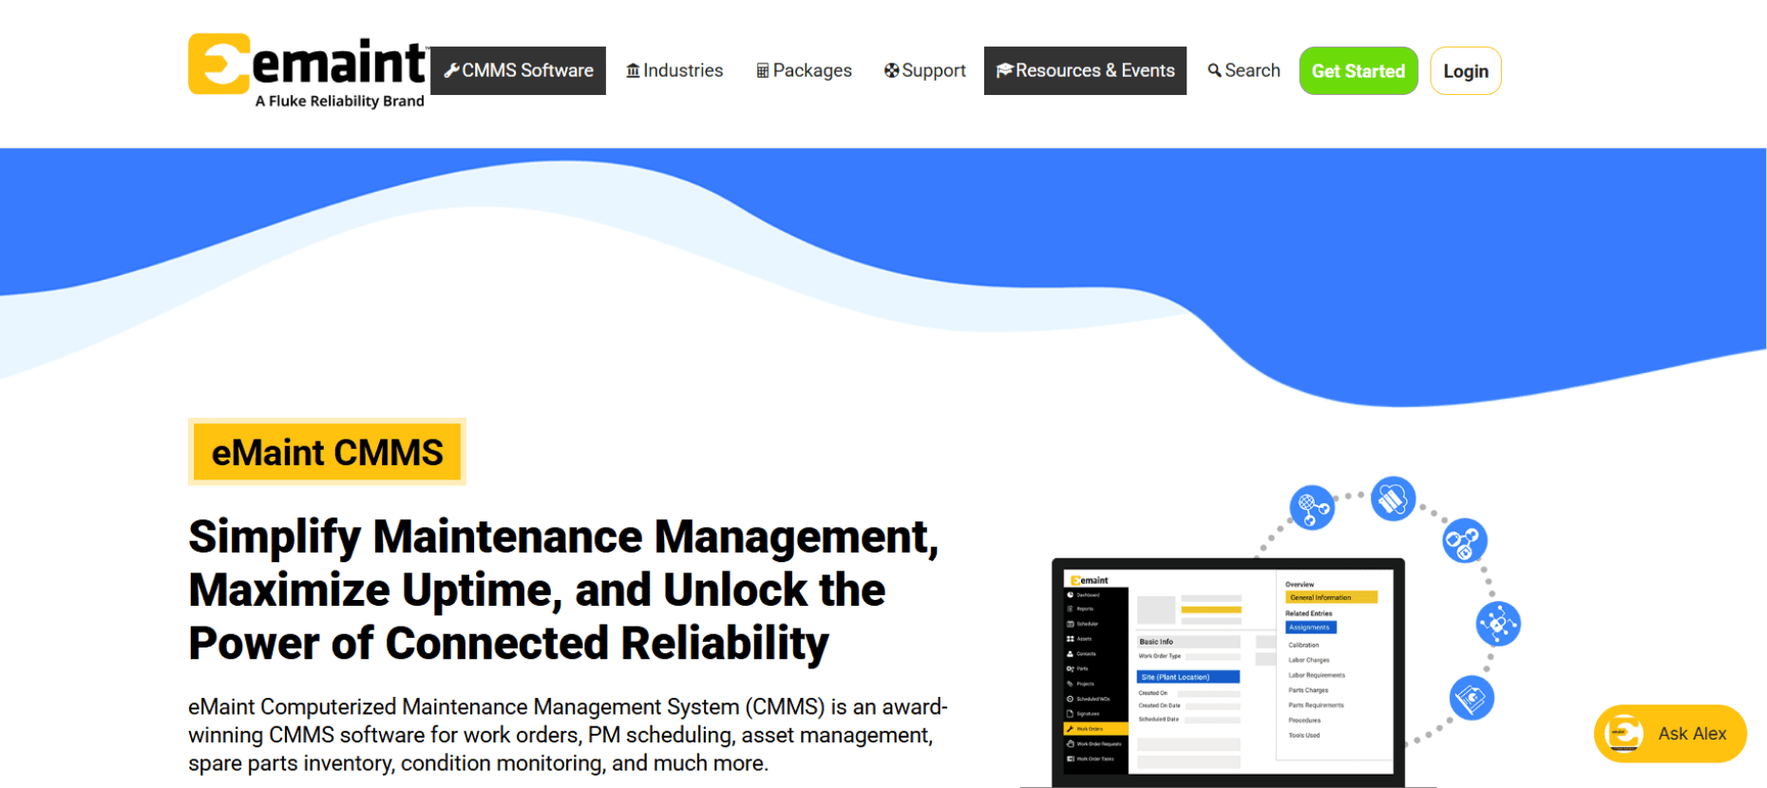Click the laptop screenshot illustration
The image size is (1767, 788).
1228,673
